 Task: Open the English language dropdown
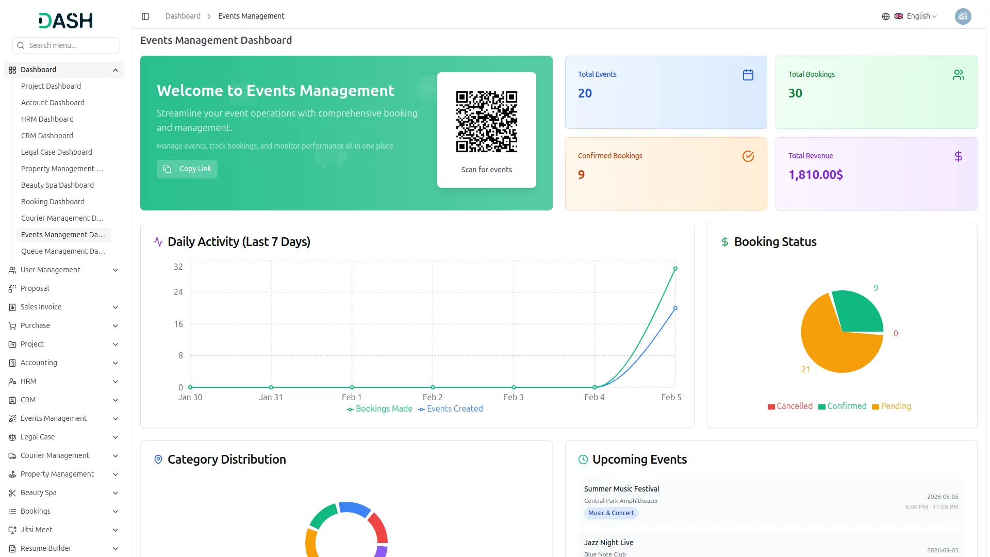[918, 16]
